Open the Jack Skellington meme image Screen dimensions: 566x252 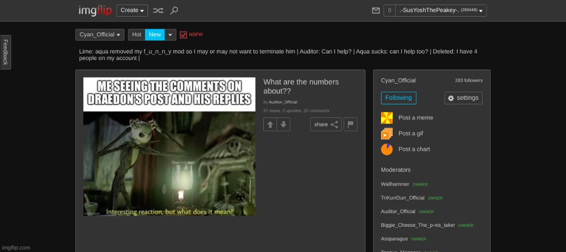(x=169, y=147)
